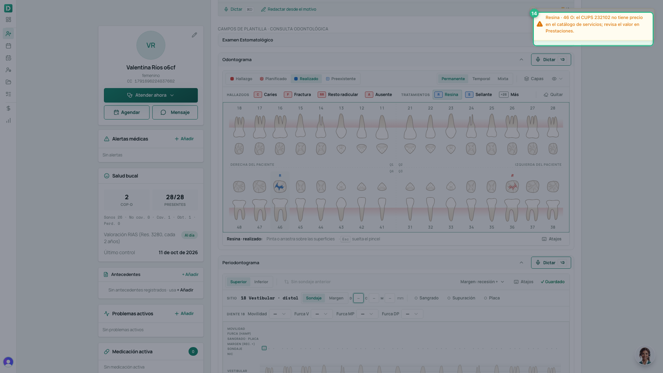Switch to the Temporal dentition tab
This screenshot has height=373, width=663.
point(481,79)
